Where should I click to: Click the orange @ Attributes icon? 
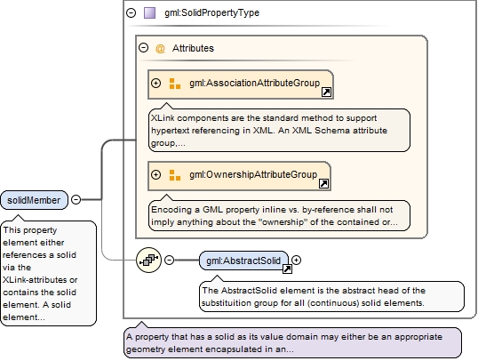coord(160,49)
